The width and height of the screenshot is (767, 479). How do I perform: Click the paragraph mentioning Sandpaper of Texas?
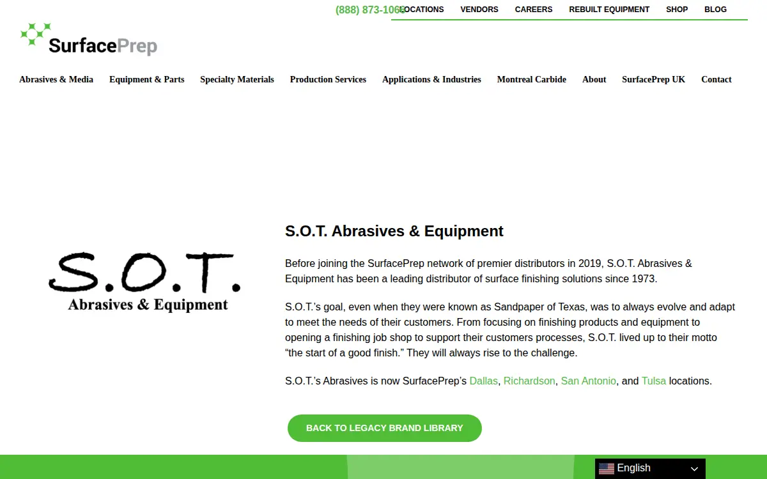[x=510, y=330]
